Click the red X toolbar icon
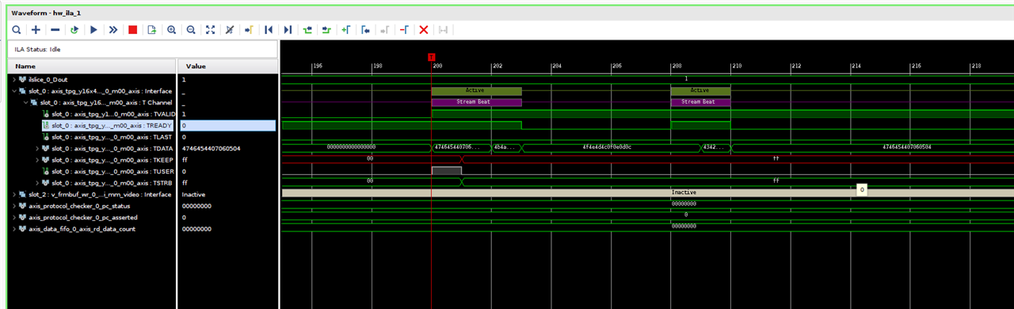Viewport: 1014px width, 309px height. [x=424, y=29]
